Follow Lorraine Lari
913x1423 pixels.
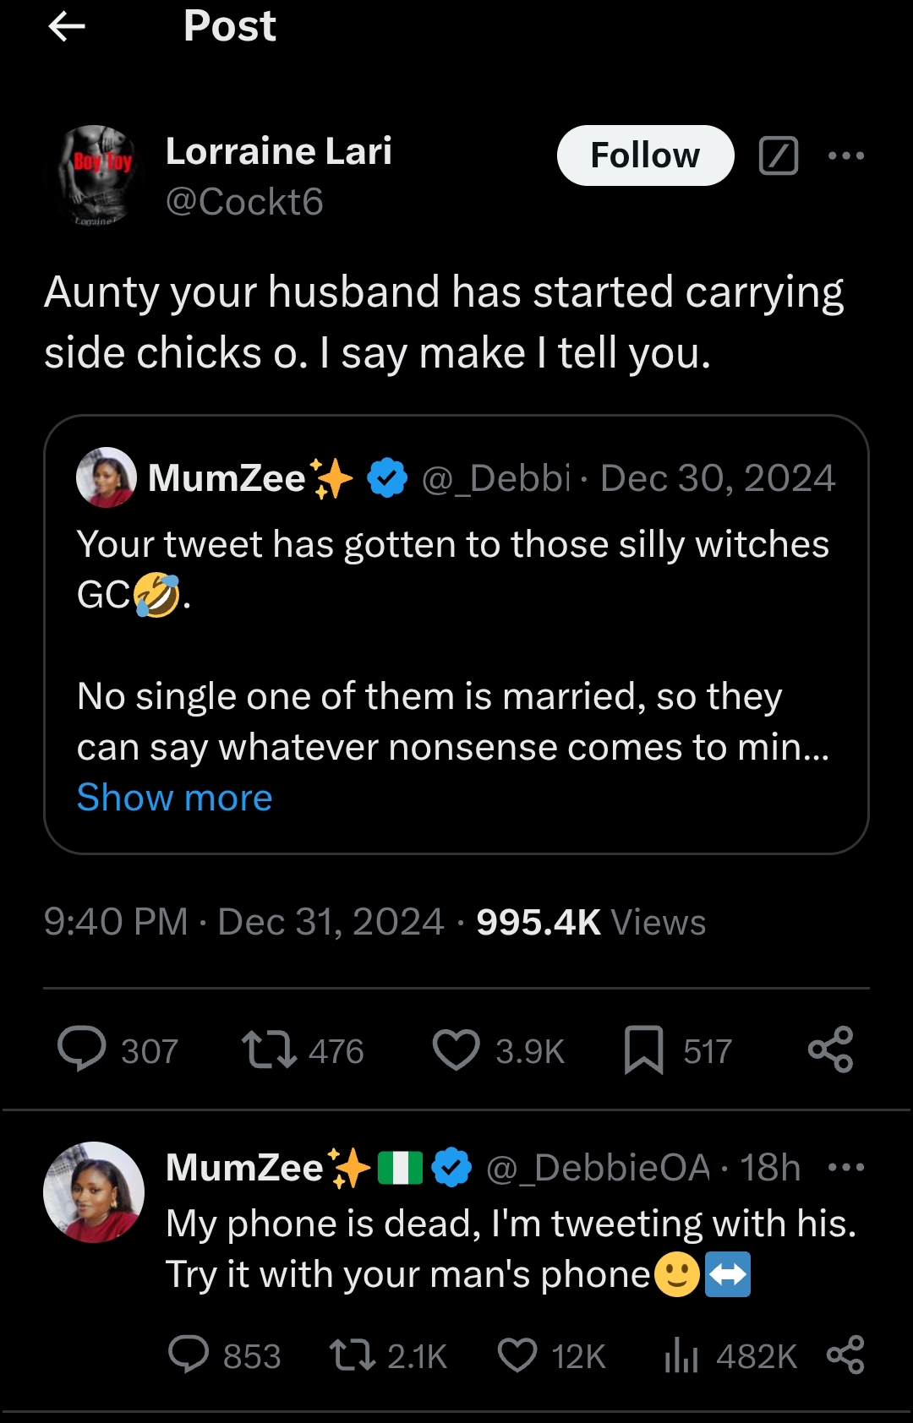tap(645, 155)
